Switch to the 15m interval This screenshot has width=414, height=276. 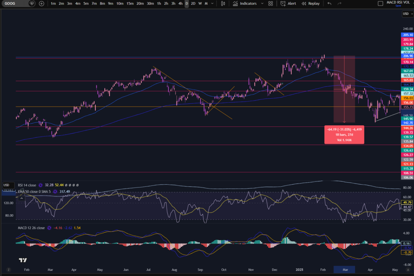pos(130,3)
